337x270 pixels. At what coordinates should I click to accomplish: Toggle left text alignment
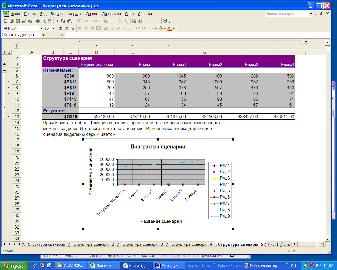click(80, 28)
